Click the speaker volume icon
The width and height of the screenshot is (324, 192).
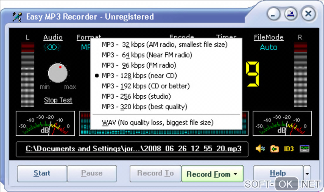pos(260,148)
